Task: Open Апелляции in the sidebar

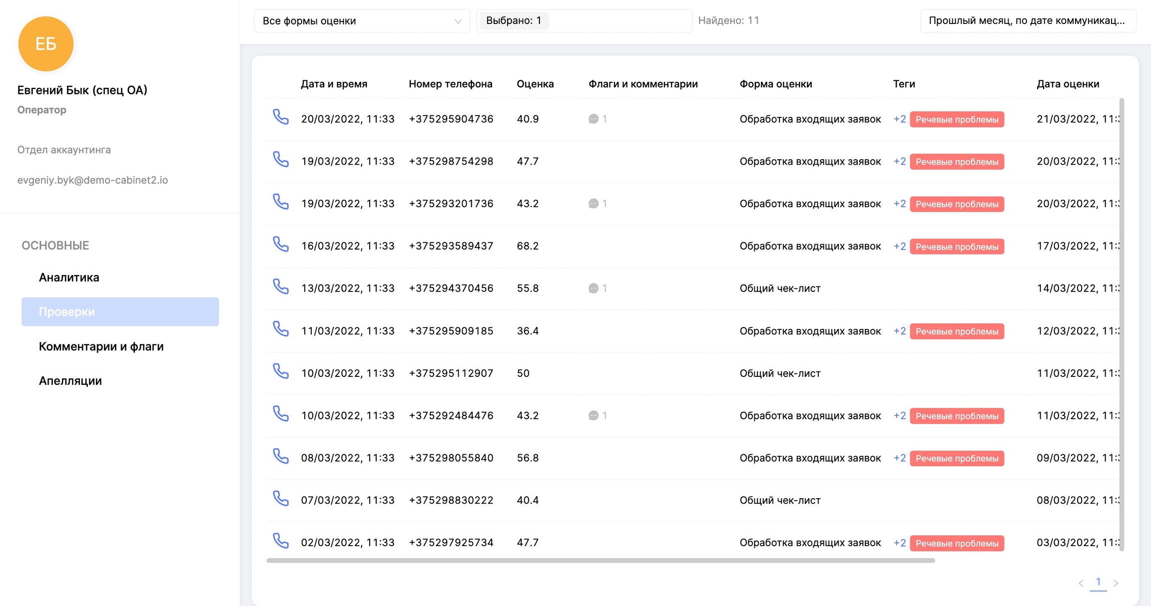Action: 70,381
